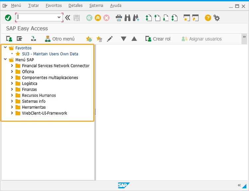The width and height of the screenshot is (249, 191).
Task: Select the Finanzas tree label
Action: click(29, 90)
